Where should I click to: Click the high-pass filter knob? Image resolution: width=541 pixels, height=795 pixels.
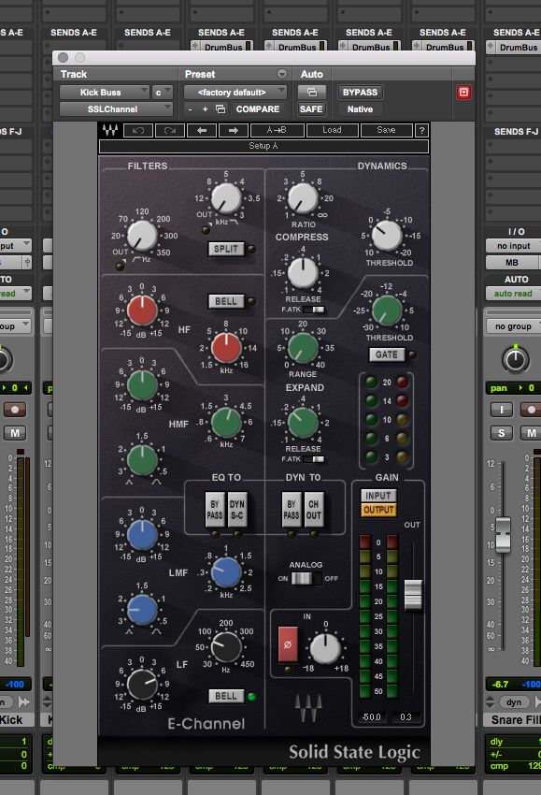click(x=141, y=236)
